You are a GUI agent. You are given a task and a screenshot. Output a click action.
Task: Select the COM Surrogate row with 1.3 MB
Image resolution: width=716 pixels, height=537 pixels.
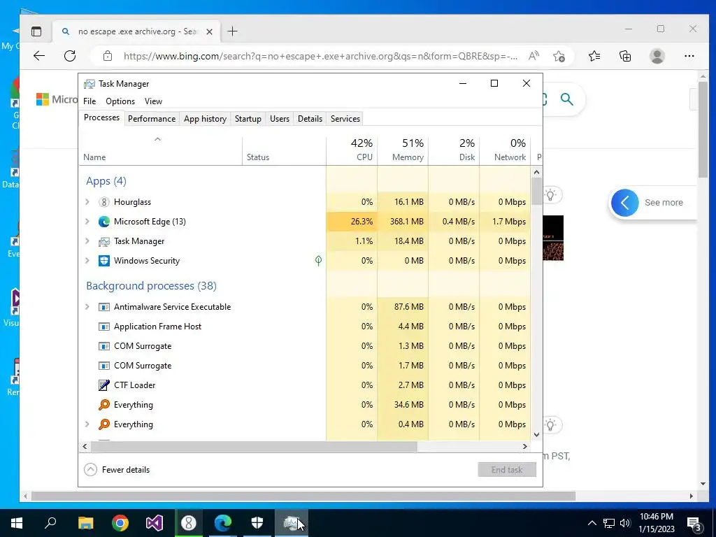(305, 346)
